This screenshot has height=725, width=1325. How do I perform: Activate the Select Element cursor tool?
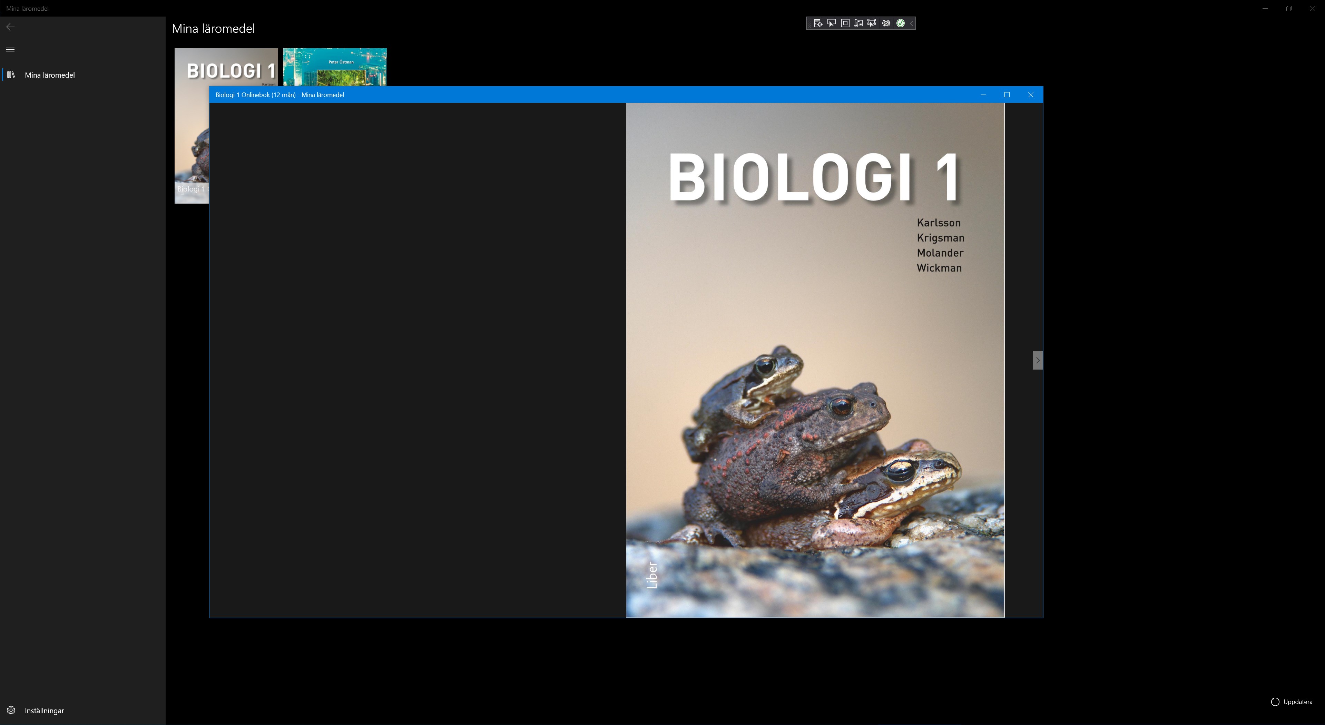831,23
